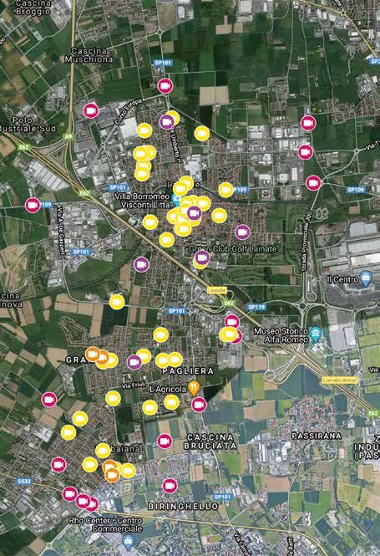Click the yellow marker on the SP101 western road
The width and height of the screenshot is (380, 556).
(117, 302)
